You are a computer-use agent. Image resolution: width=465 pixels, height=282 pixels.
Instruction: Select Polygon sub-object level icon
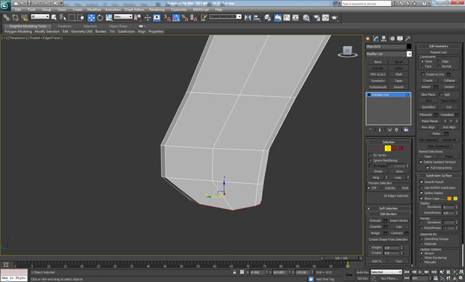tap(394, 148)
